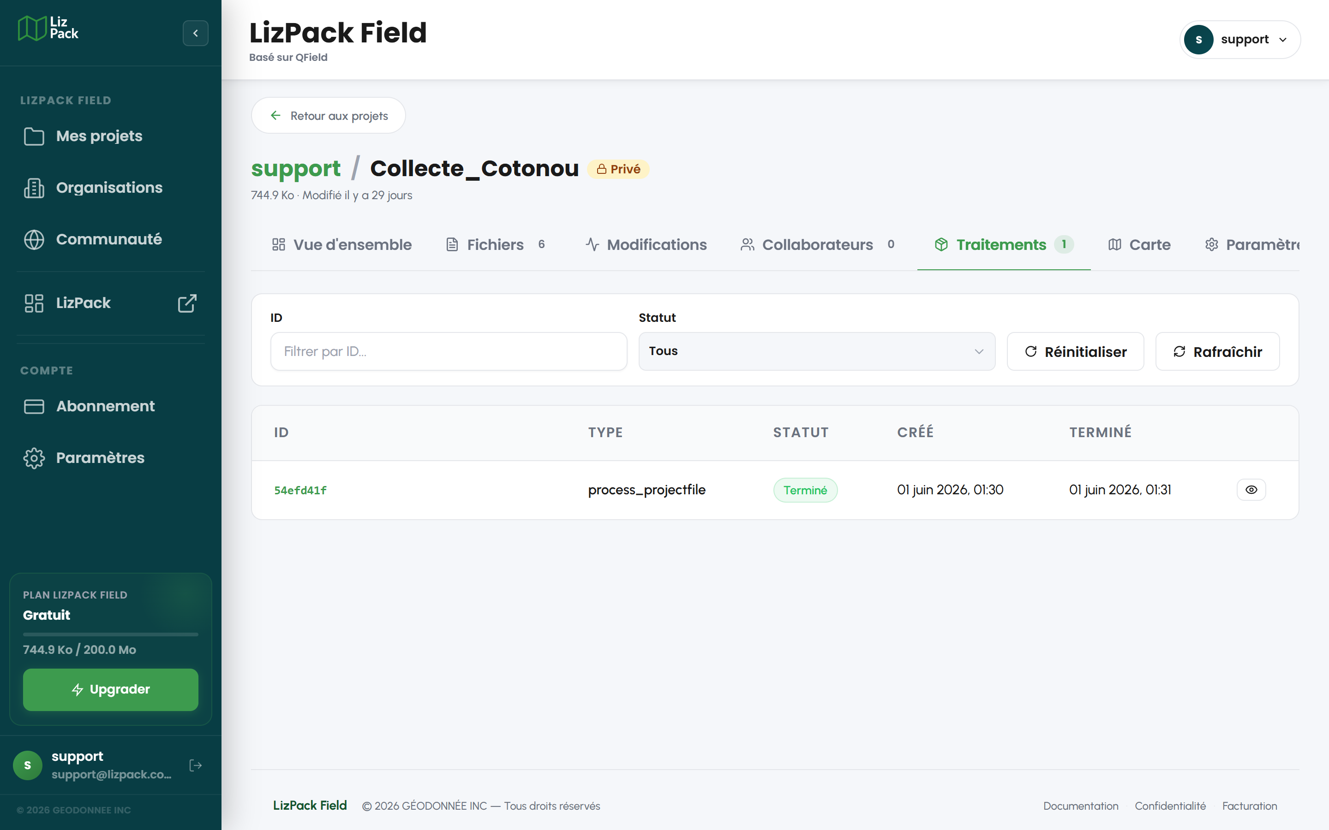Viewport: 1329px width, 830px height.
Task: Switch to the Modifications tab
Action: tap(646, 245)
